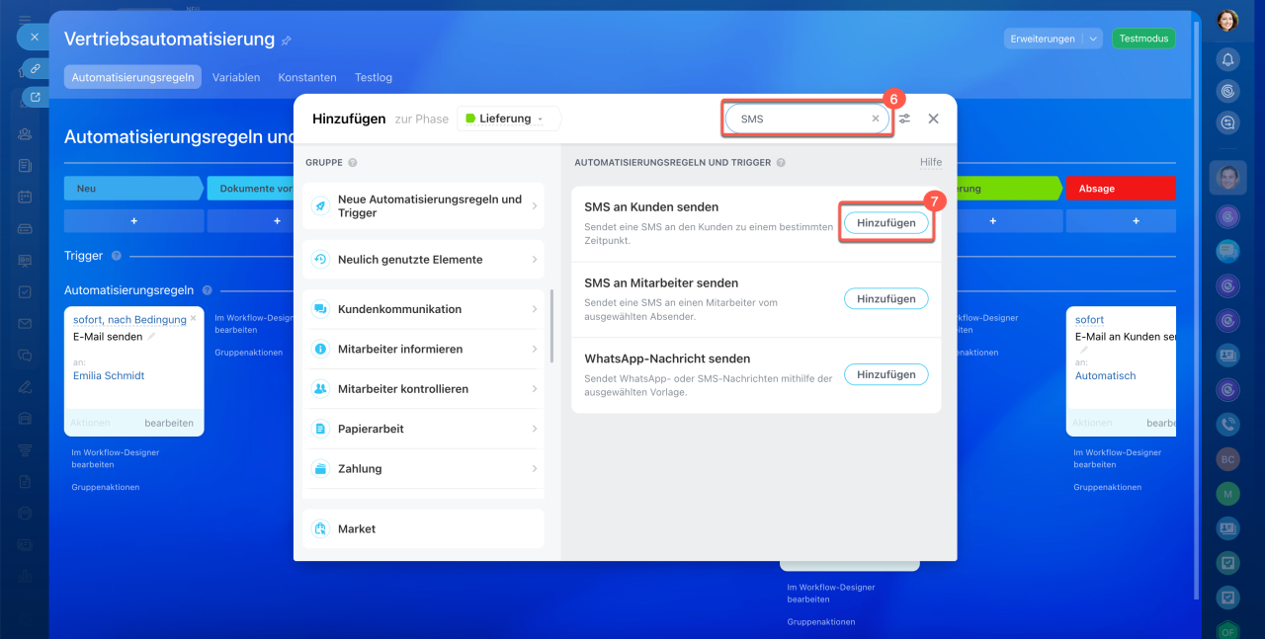Click plus button under Absage stage
The height and width of the screenshot is (639, 1265).
coord(1121,221)
